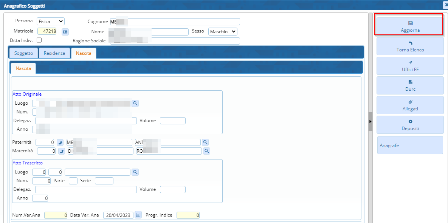
Task: Switch to the Soggetto tab
Action: [x=23, y=53]
